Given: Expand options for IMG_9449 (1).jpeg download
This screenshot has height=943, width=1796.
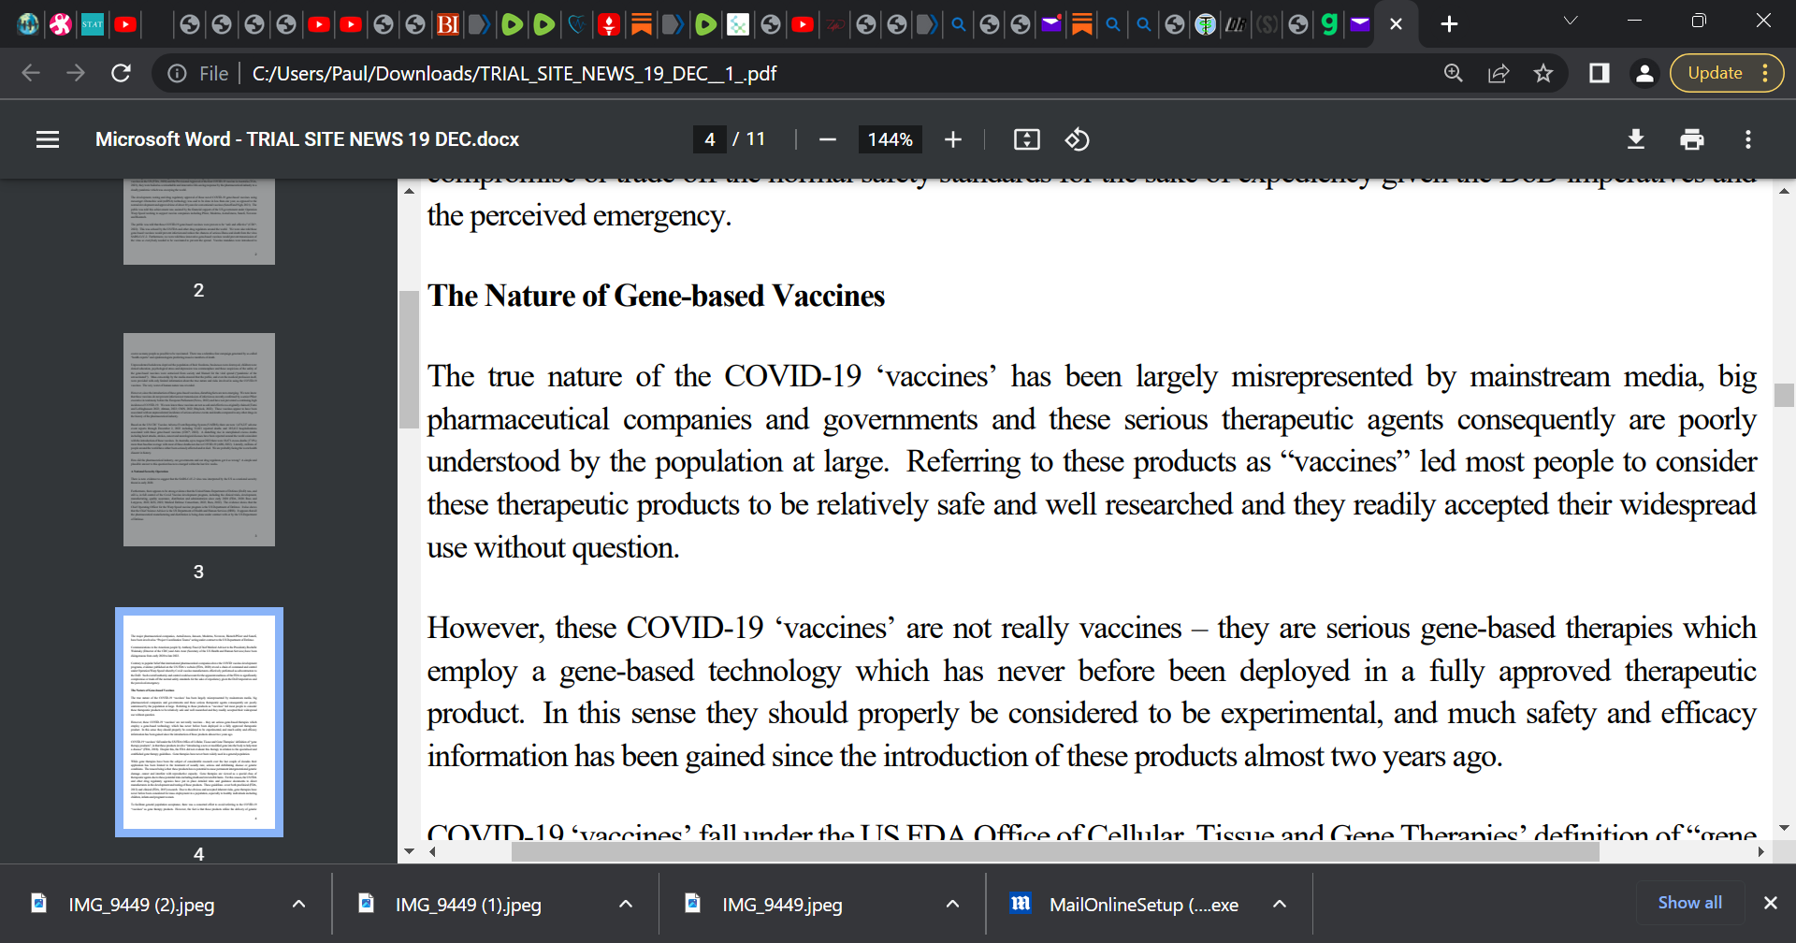Looking at the screenshot, I should [x=626, y=904].
